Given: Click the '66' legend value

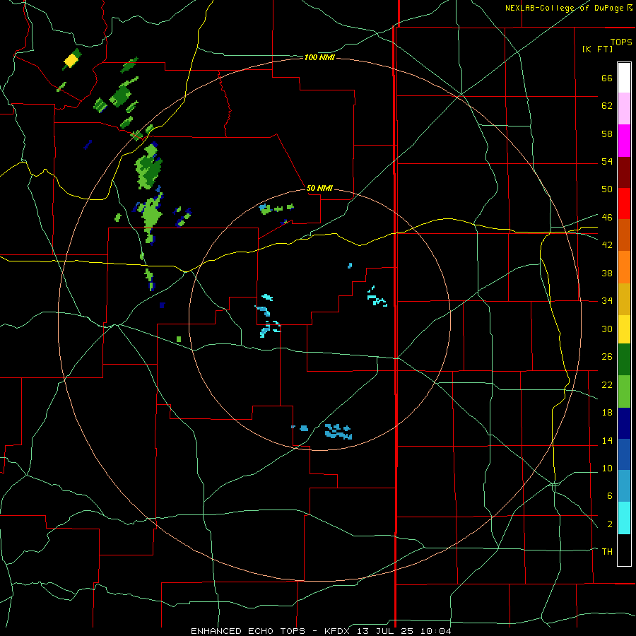Looking at the screenshot, I should tap(607, 78).
